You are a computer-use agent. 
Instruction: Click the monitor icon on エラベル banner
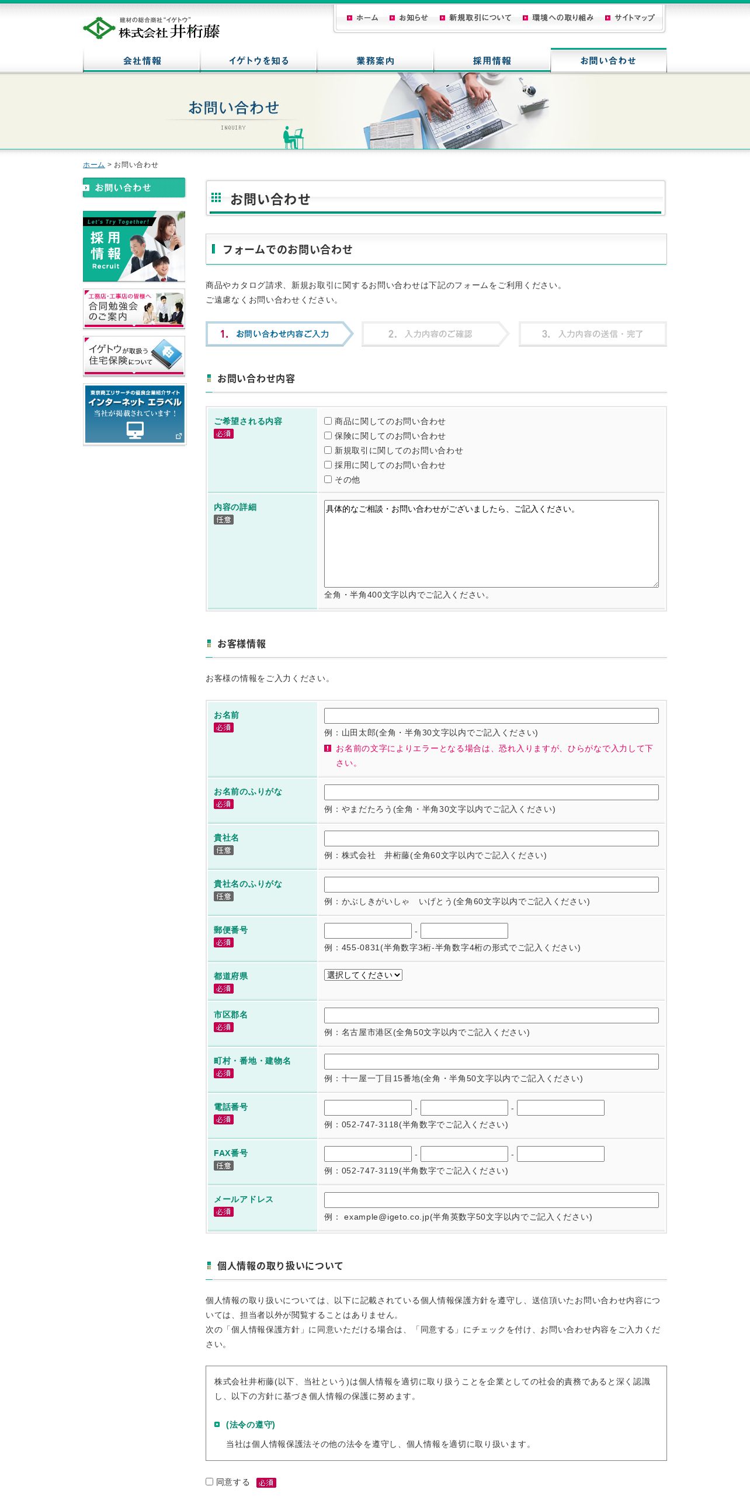[x=135, y=430]
